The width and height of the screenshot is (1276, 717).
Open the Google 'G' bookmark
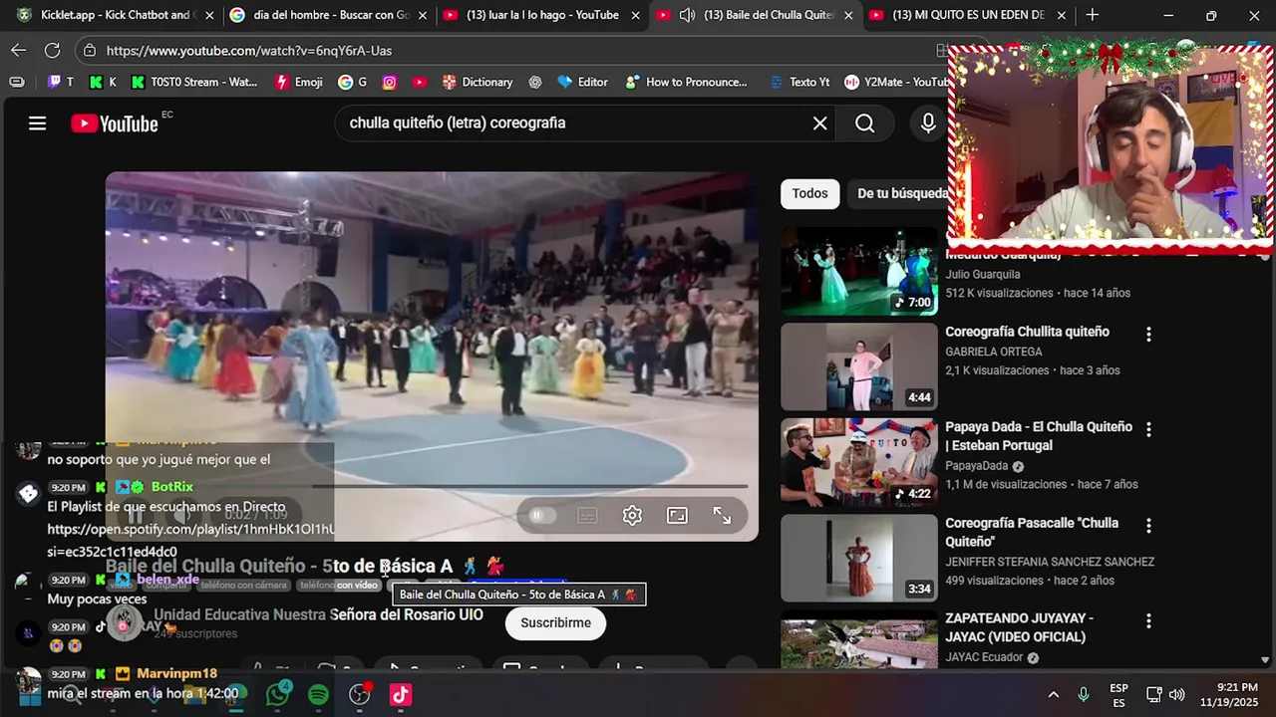(353, 82)
